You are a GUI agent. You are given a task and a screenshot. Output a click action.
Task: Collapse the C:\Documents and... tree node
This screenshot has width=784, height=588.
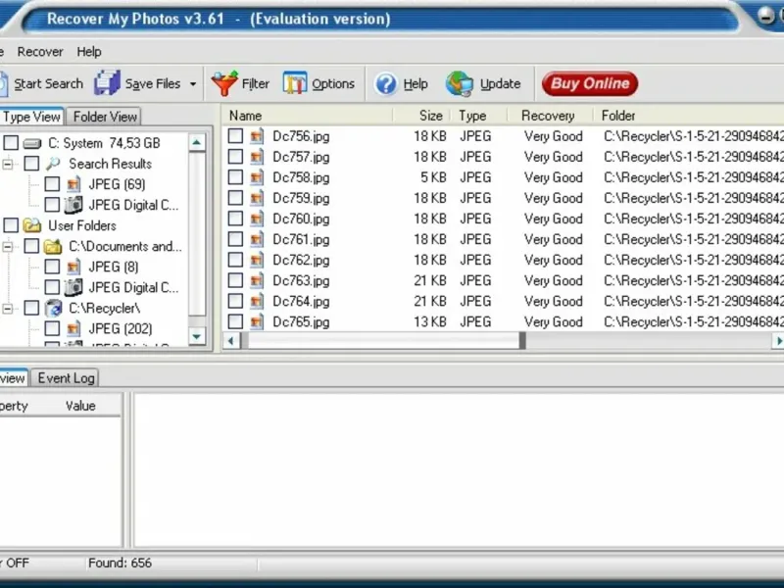click(8, 246)
